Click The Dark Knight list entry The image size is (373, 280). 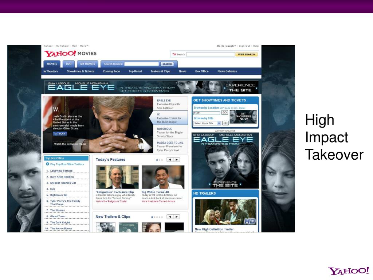(60, 222)
